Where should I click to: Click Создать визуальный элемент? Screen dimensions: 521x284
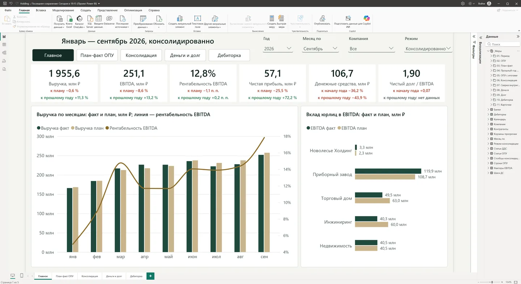click(180, 22)
